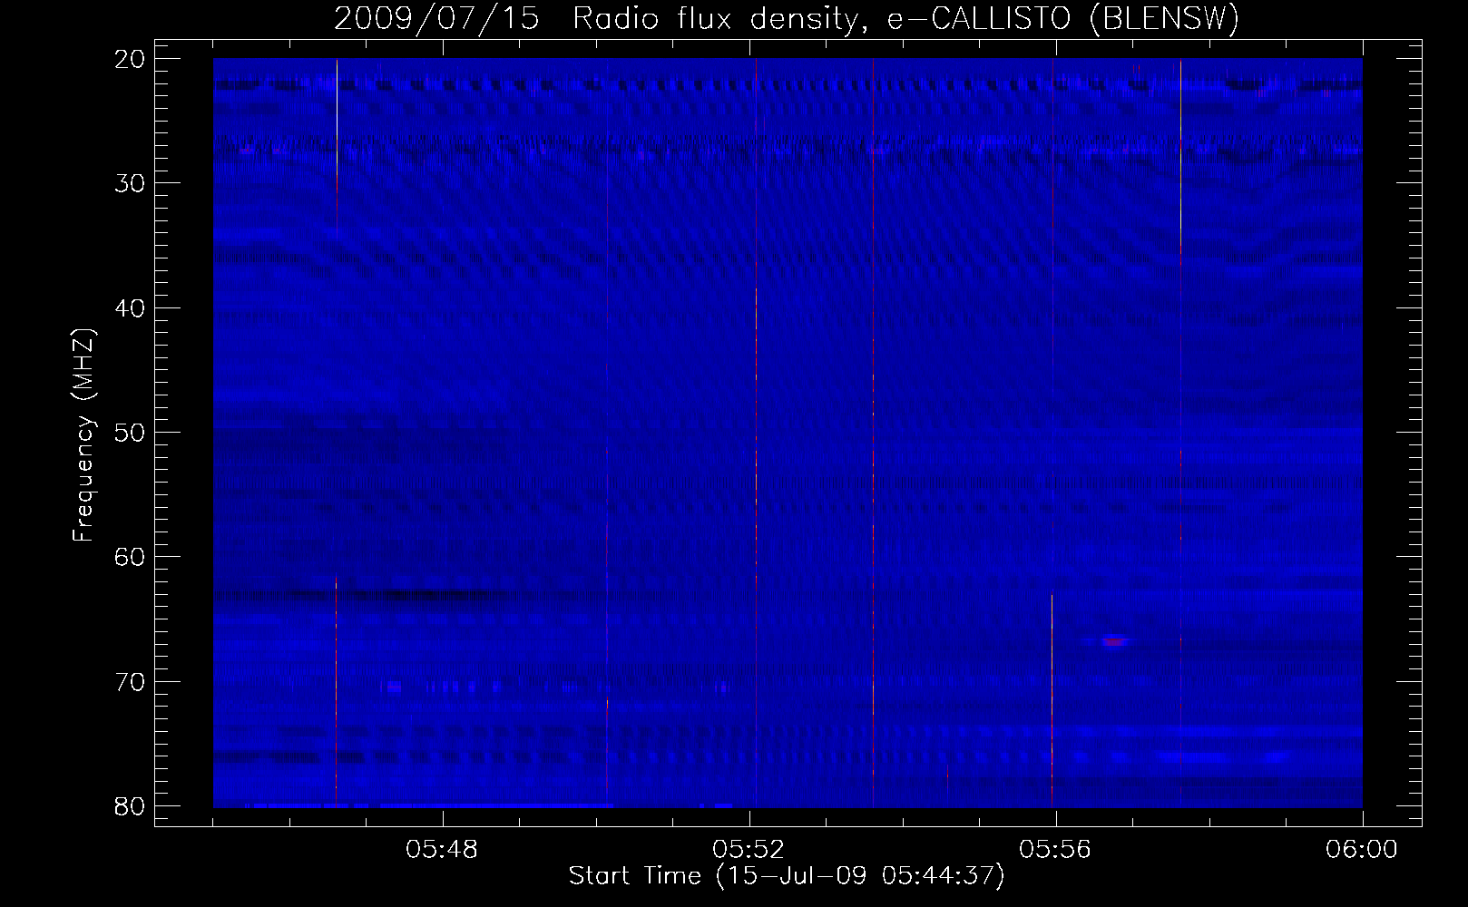This screenshot has width=1468, height=907.
Task: Click the 06:00 time tick label
Action: [x=1363, y=850]
